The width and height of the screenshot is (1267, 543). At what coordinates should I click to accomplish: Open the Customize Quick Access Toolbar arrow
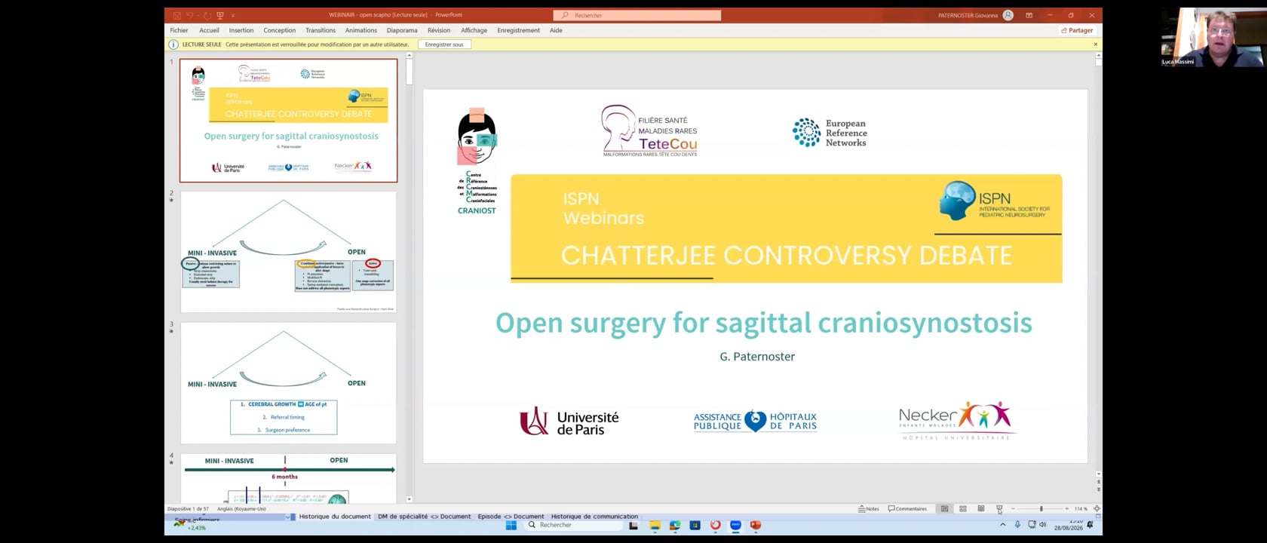233,15
